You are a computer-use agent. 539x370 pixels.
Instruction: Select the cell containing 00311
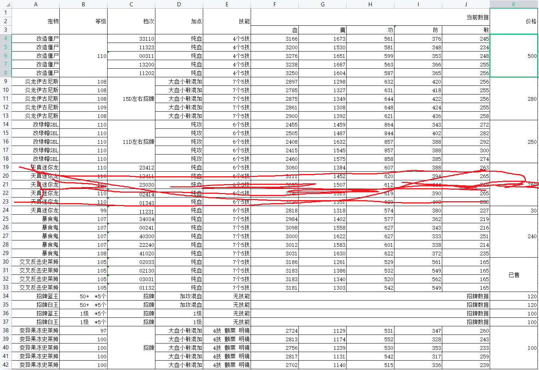tap(131, 56)
